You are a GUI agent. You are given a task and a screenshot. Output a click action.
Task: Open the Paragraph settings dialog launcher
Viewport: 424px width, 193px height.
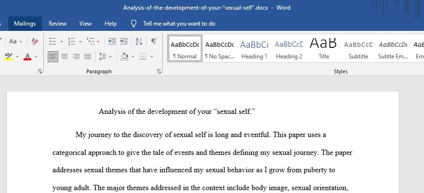point(159,71)
